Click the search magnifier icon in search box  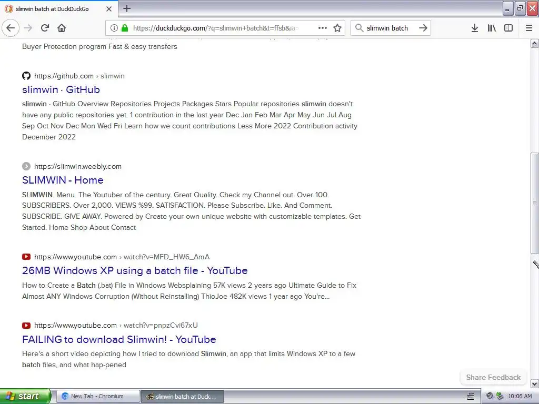coord(359,28)
